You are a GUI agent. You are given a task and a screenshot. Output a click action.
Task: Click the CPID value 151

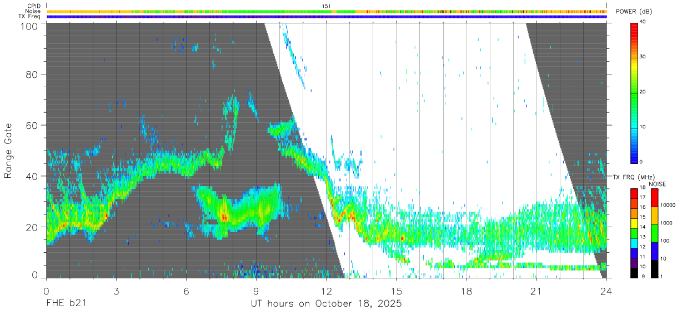pyautogui.click(x=327, y=6)
